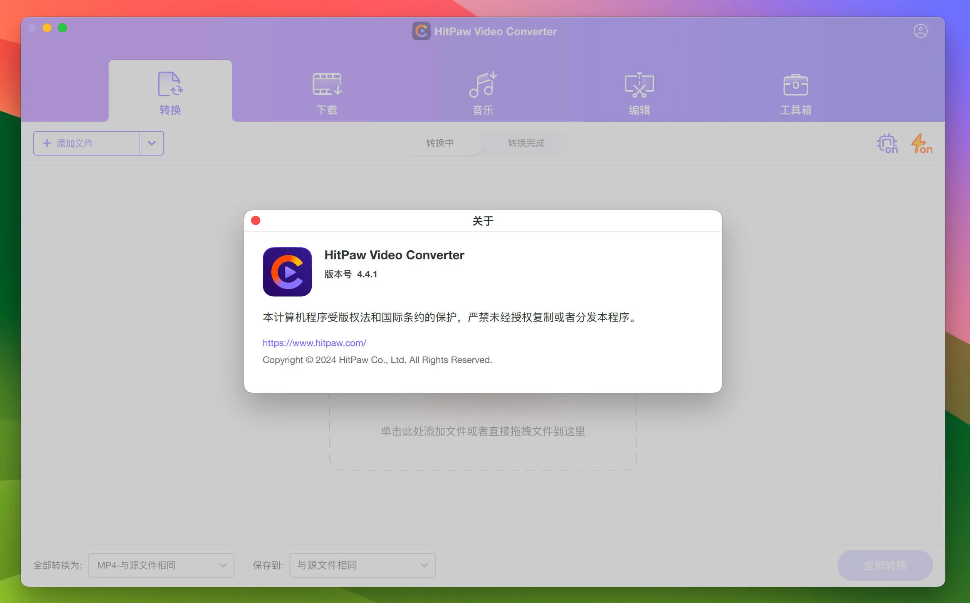Click the HitPaw Video Converter dialog heading

[x=394, y=255]
